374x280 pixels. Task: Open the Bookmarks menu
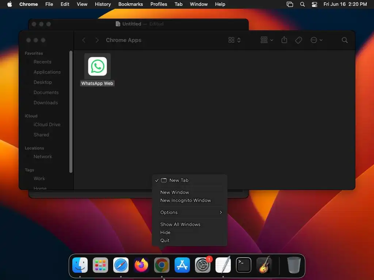(131, 4)
